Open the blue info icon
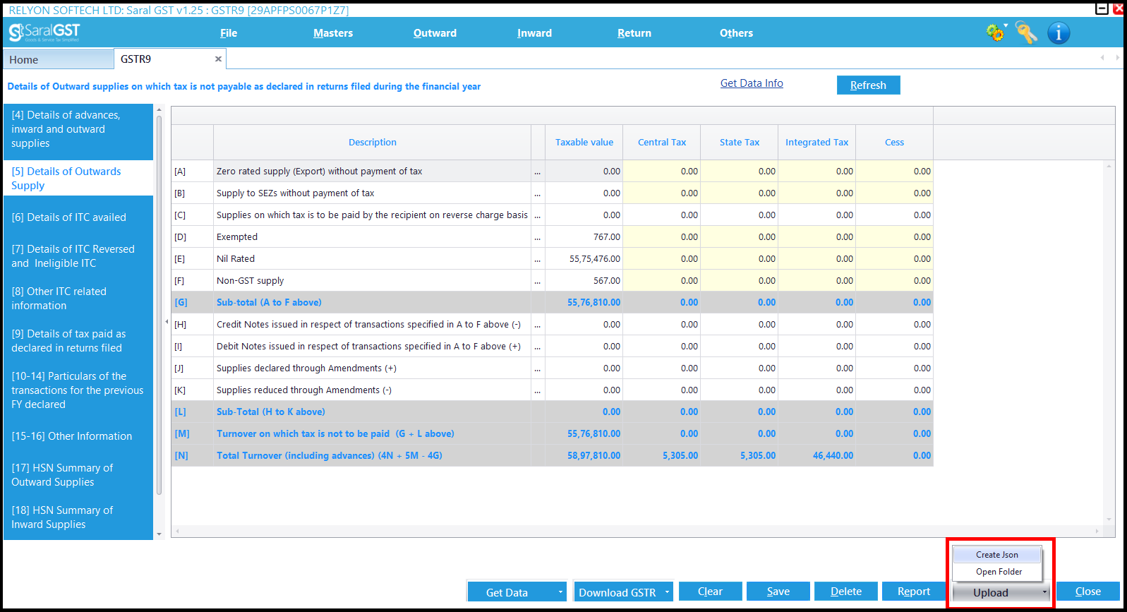Image resolution: width=1127 pixels, height=612 pixels. pyautogui.click(x=1059, y=32)
